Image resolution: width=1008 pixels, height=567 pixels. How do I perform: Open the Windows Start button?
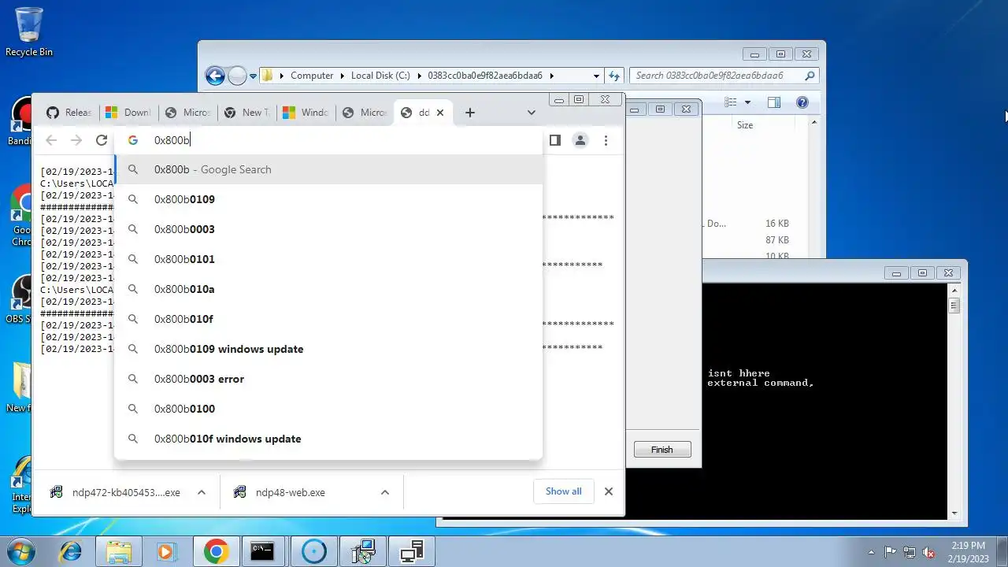(x=22, y=552)
